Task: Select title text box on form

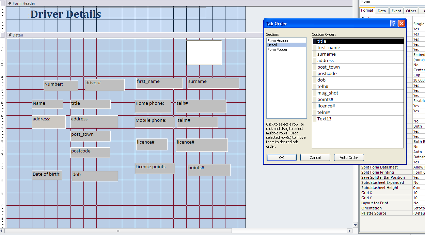Action: tap(90, 104)
